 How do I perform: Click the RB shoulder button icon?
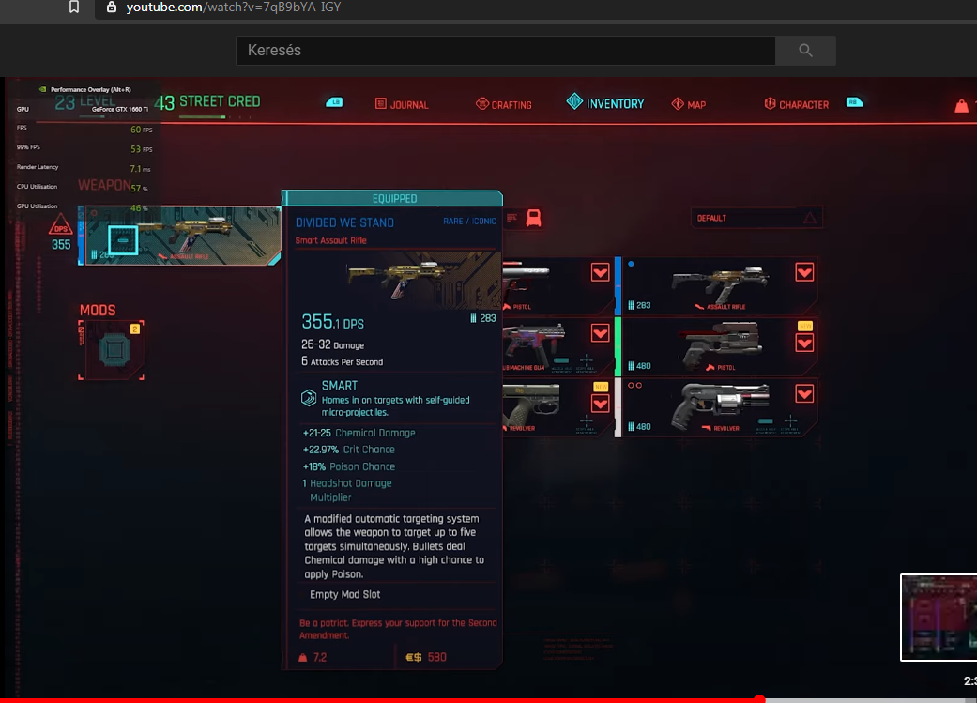[x=855, y=102]
